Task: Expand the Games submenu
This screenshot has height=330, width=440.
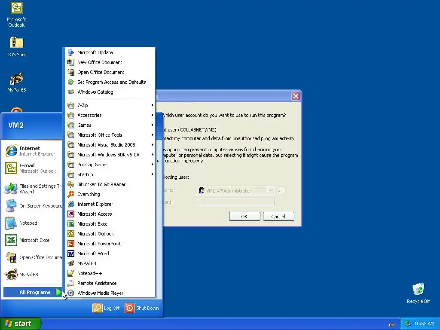Action: tap(110, 125)
